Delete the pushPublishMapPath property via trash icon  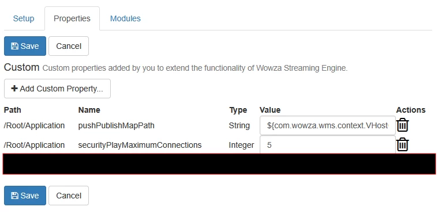[403, 125]
